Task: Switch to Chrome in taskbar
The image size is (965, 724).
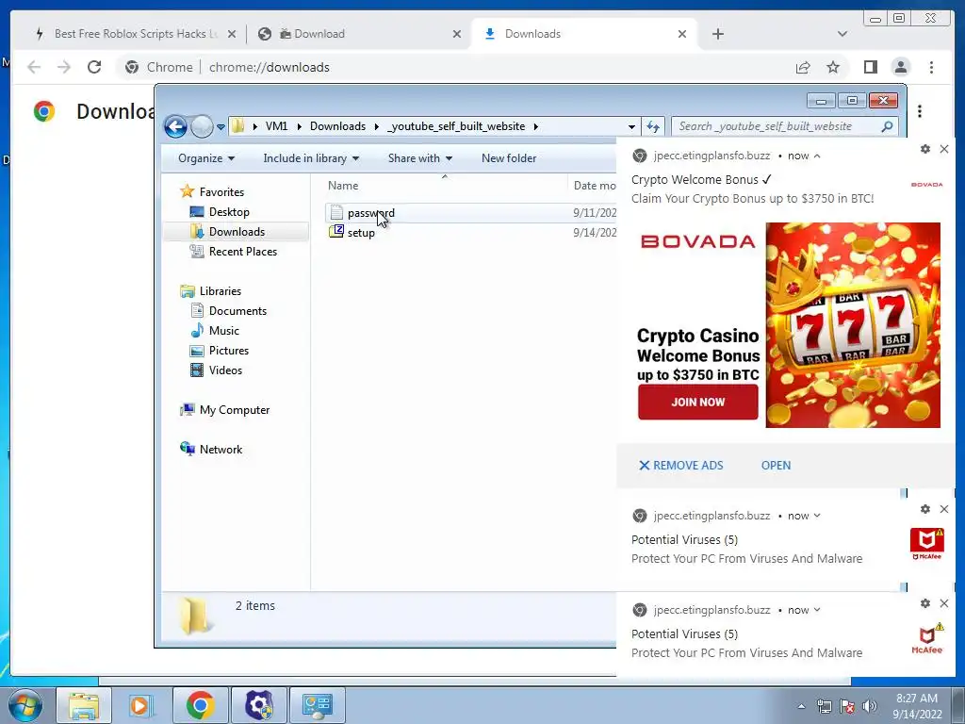Action: pos(200,705)
